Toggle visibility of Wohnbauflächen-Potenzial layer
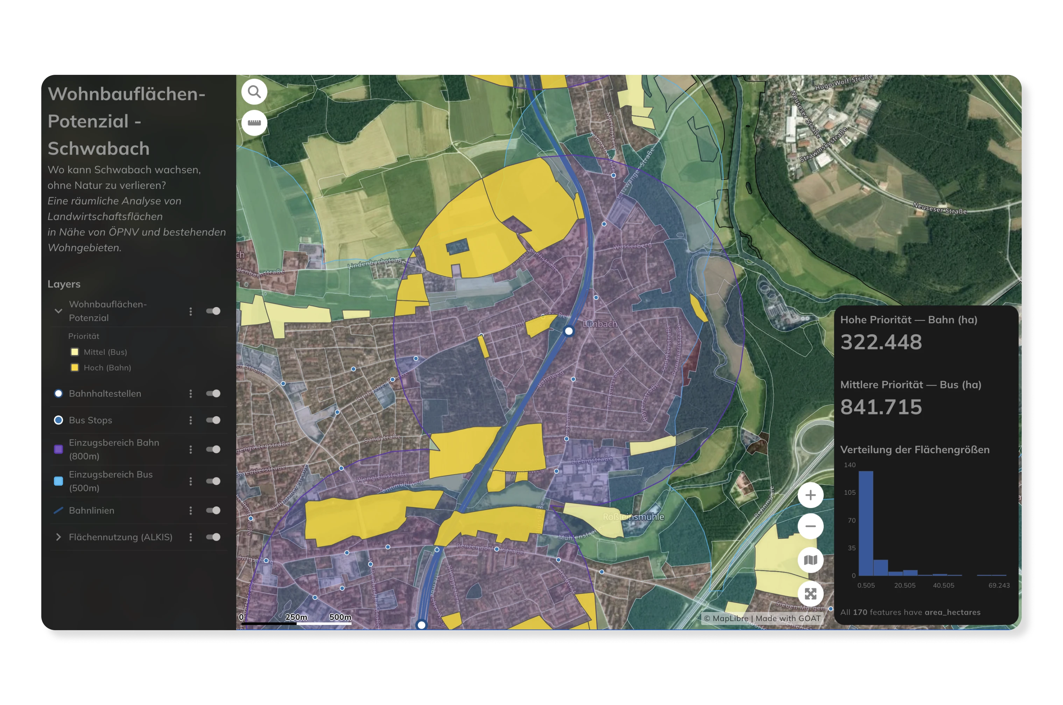 pyautogui.click(x=213, y=311)
